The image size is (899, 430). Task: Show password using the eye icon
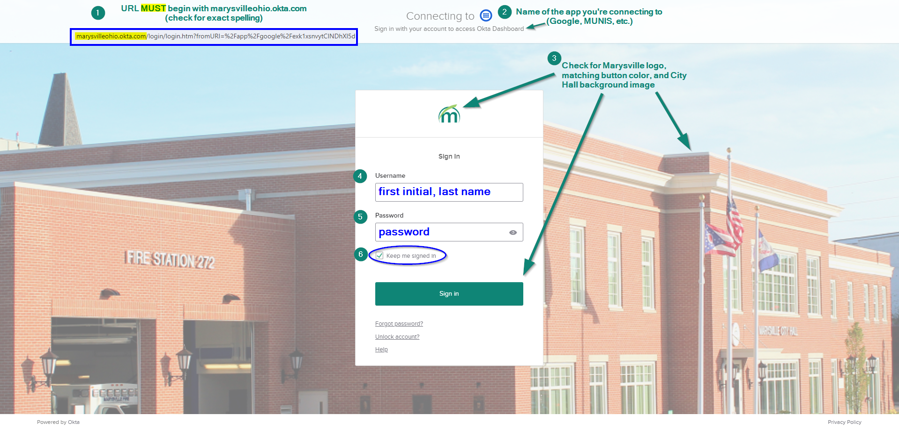[513, 233]
